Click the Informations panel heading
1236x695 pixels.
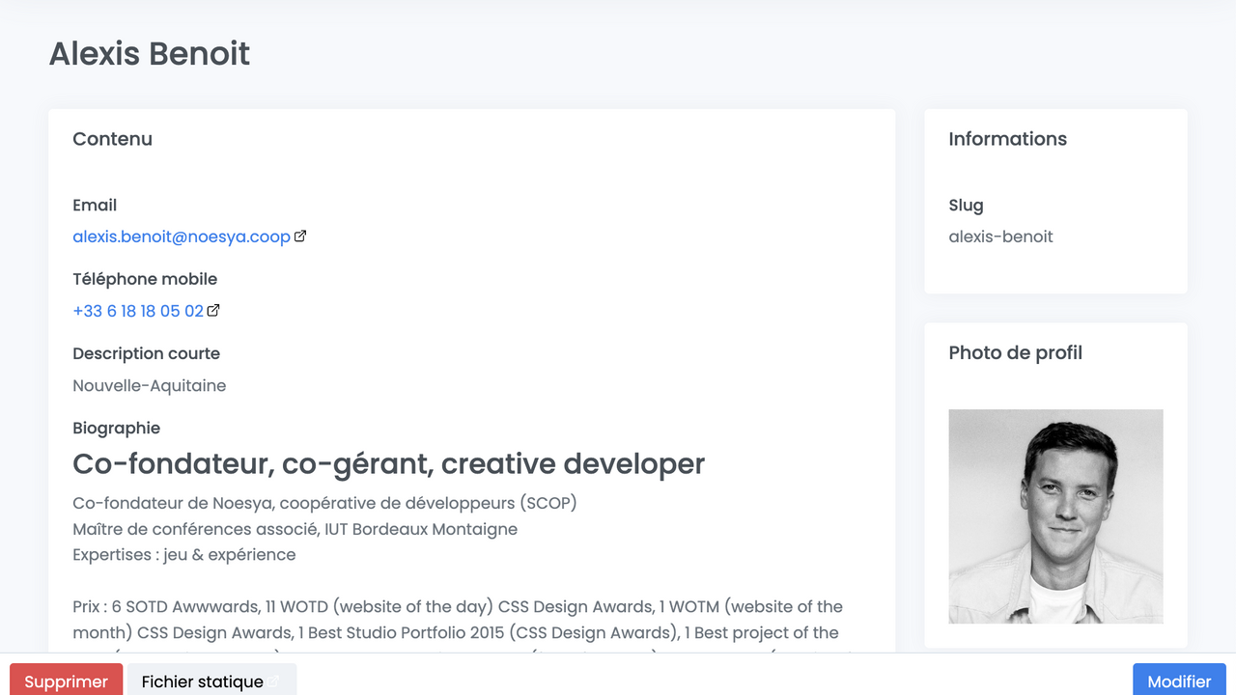(x=1007, y=139)
